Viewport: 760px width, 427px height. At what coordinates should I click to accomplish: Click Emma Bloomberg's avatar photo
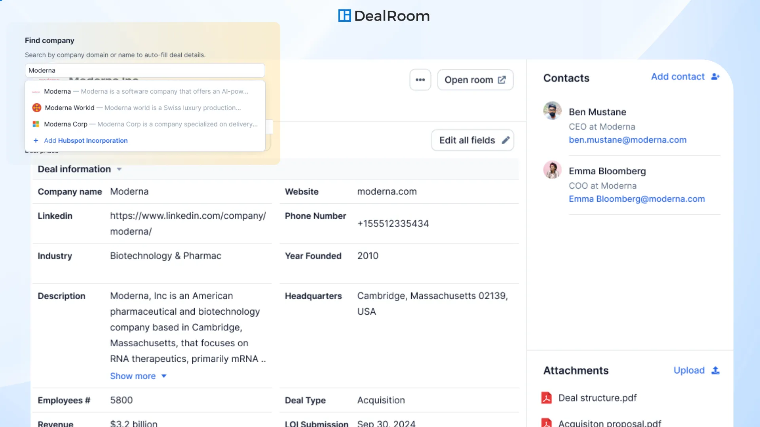(x=552, y=170)
